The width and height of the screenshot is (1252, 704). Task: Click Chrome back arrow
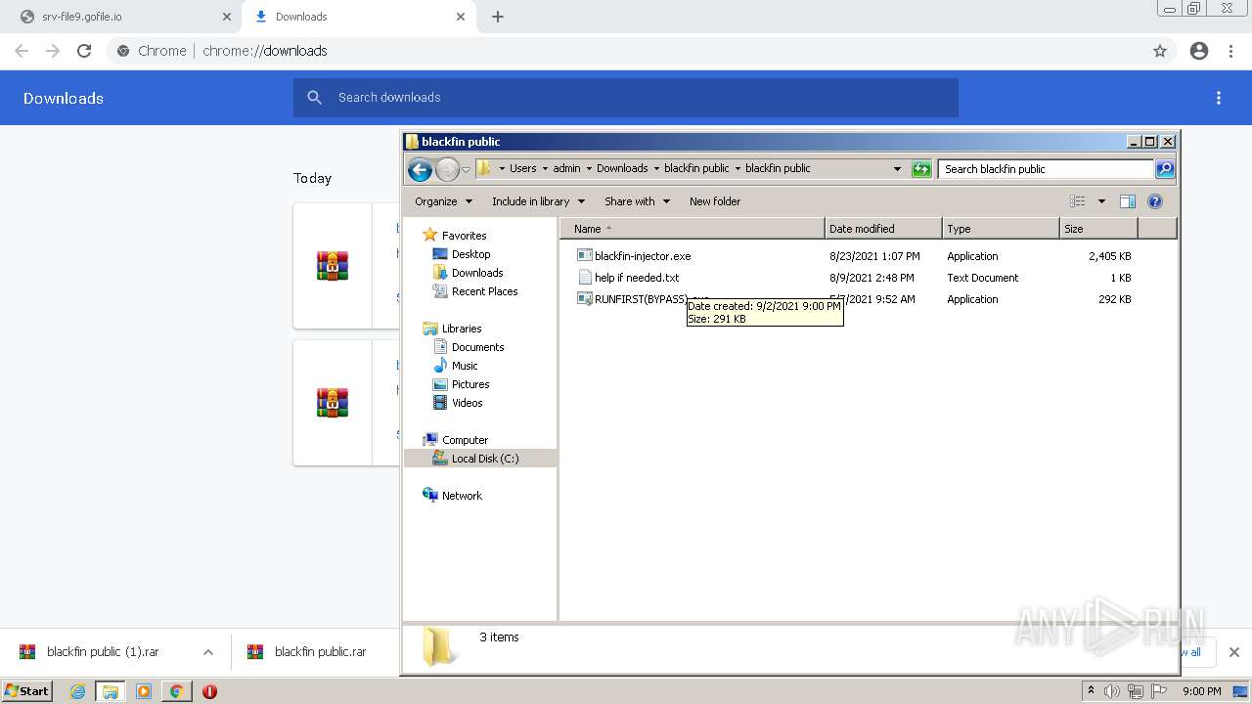tap(22, 51)
